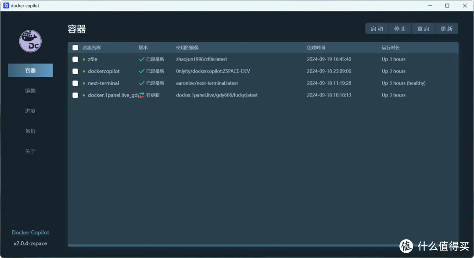This screenshot has height=258, width=474.
Task: Open the 关于 sidebar tab
Action: (x=30, y=151)
